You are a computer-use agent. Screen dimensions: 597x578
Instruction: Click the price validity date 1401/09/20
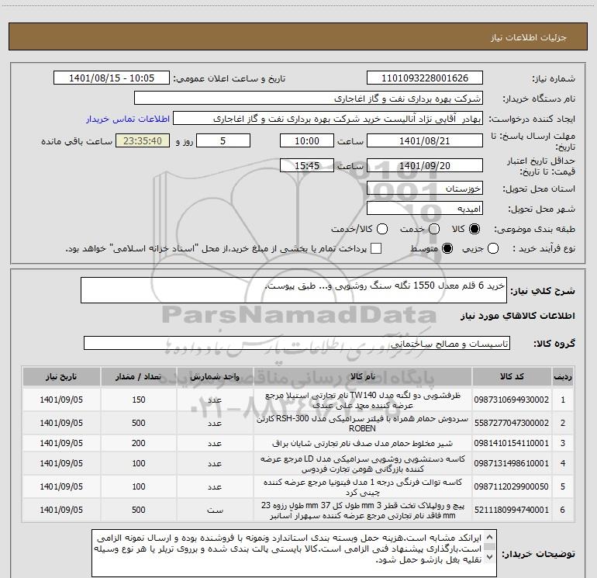pyautogui.click(x=425, y=165)
